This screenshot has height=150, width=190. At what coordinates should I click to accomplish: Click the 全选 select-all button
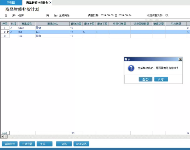[64, 144]
